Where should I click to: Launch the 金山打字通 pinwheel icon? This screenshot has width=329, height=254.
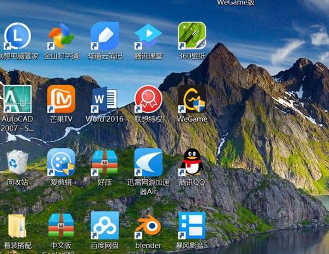tap(61, 36)
